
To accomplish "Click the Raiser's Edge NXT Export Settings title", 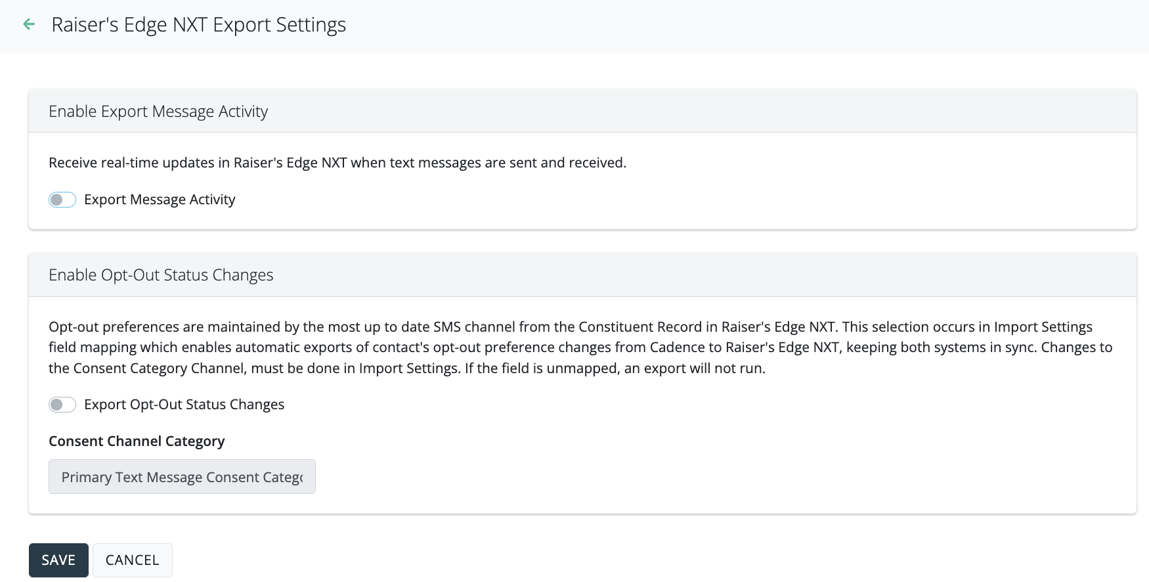I will (198, 25).
